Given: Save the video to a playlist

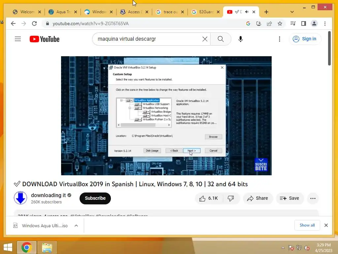Looking at the screenshot, I should tap(289, 198).
